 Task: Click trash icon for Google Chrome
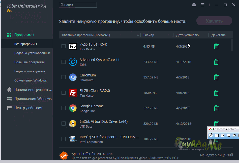click(216, 108)
